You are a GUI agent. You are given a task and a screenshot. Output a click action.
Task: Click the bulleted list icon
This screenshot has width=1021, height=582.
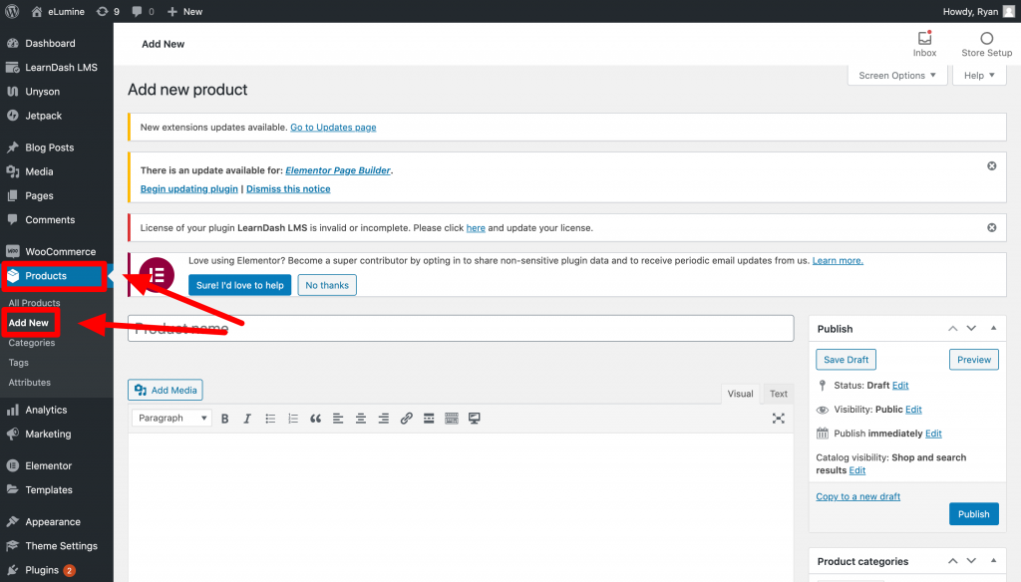coord(270,419)
